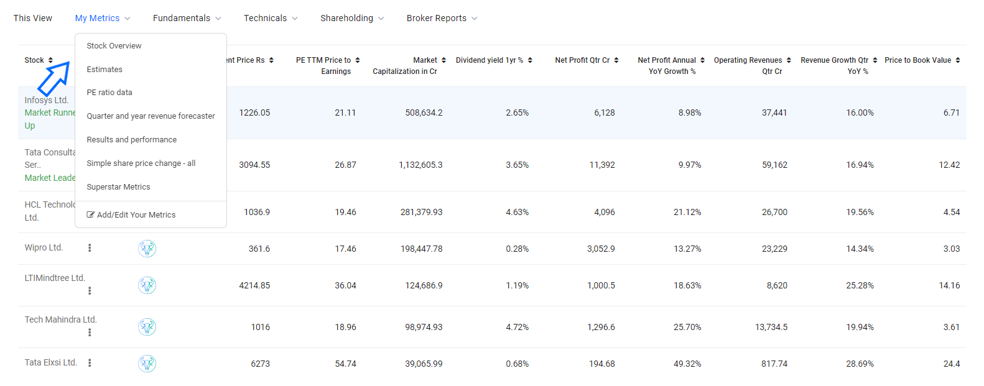This screenshot has height=386, width=984.
Task: Click Tata Elxsi profit growth 49.32%
Action: (687, 364)
